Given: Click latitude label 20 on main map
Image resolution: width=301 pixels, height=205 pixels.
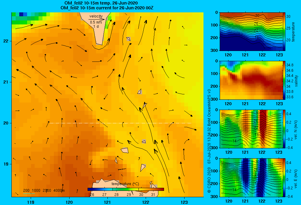Looking at the screenshot, I should [6, 123].
